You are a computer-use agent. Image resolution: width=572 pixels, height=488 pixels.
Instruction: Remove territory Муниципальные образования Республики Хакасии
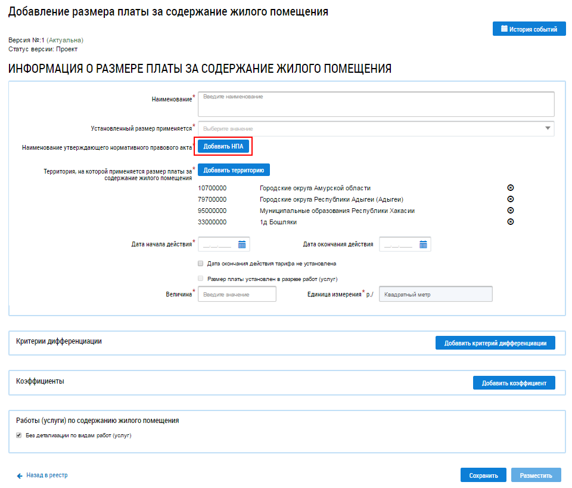pos(511,211)
